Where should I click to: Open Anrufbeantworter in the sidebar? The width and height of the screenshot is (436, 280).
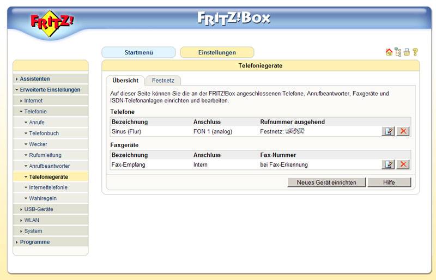tap(49, 166)
